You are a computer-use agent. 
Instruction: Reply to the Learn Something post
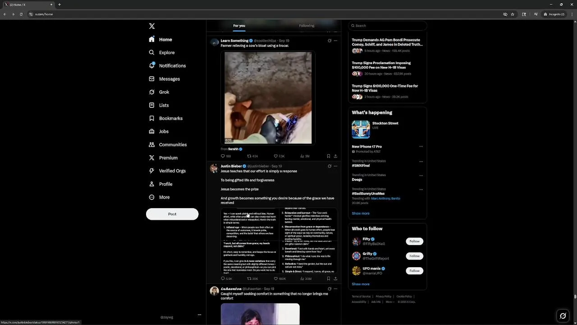pos(225,156)
